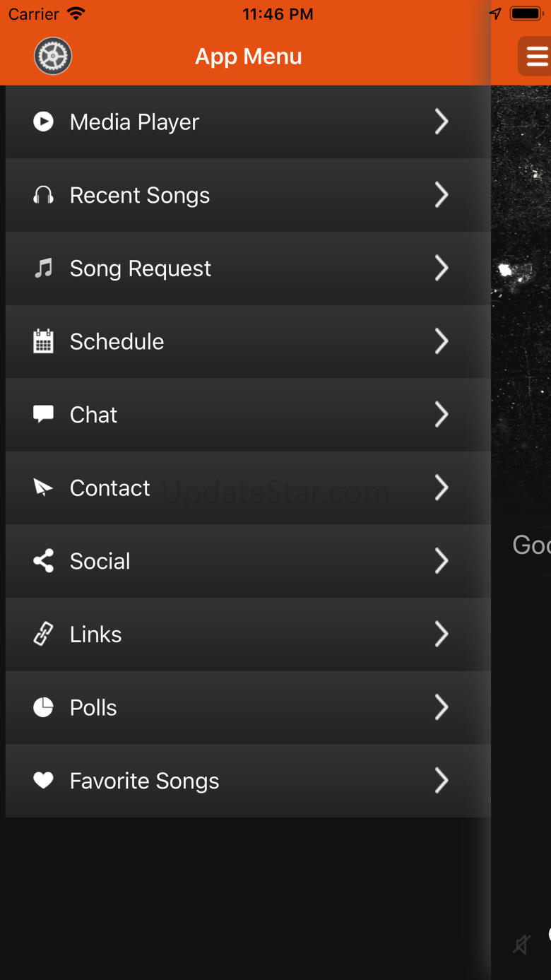551x980 pixels.
Task: Tap the Recent Songs headphones icon
Action: [43, 195]
